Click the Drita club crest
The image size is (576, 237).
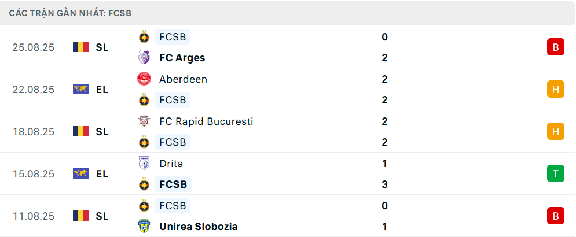tap(144, 164)
